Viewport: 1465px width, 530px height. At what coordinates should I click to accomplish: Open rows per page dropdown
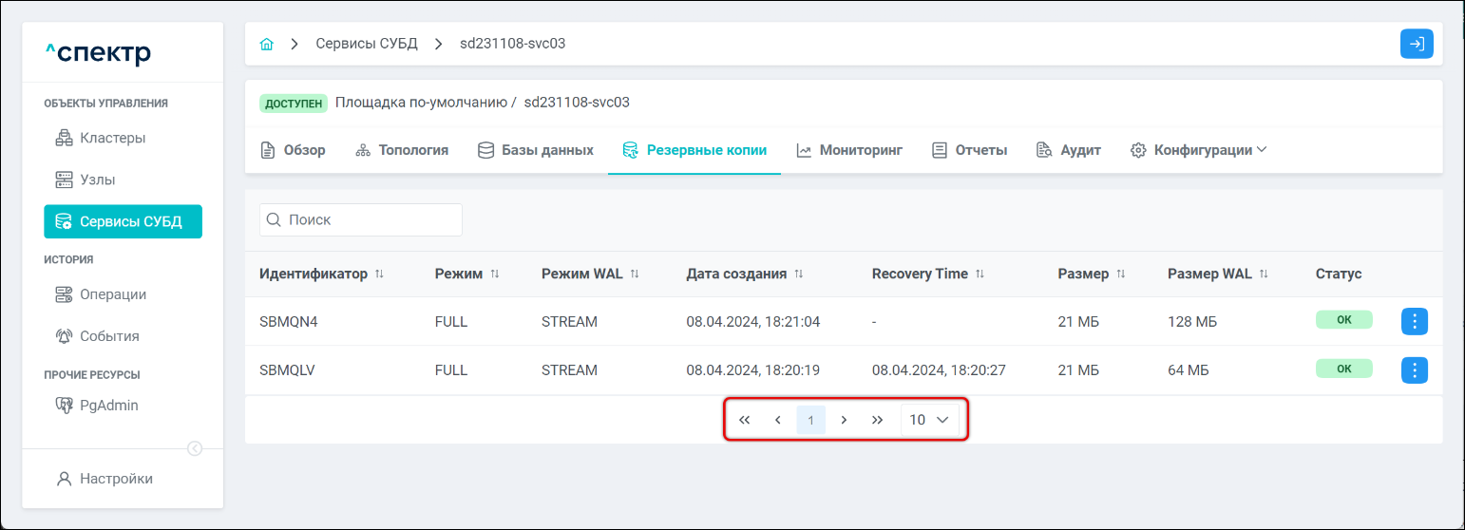pos(929,420)
